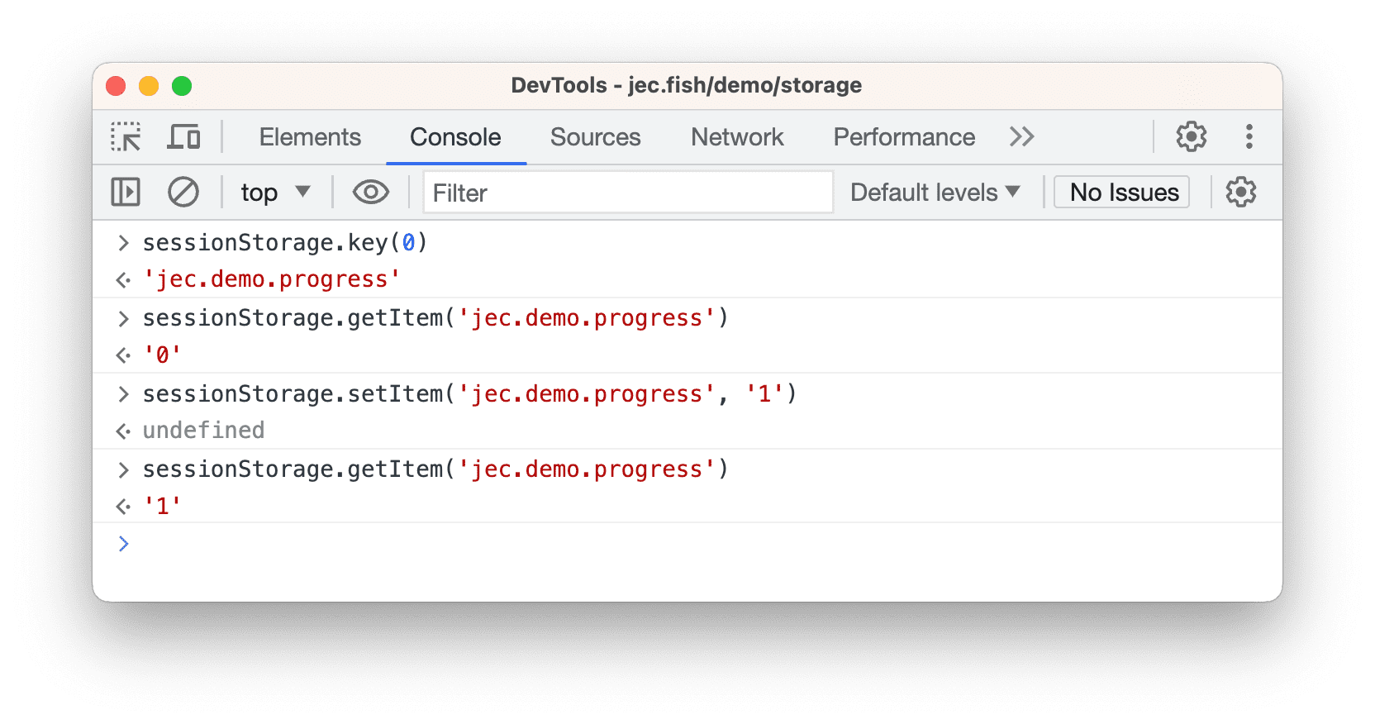Open the customize DevTools three-dot menu
Screen dimensions: 1375x724
click(1249, 136)
